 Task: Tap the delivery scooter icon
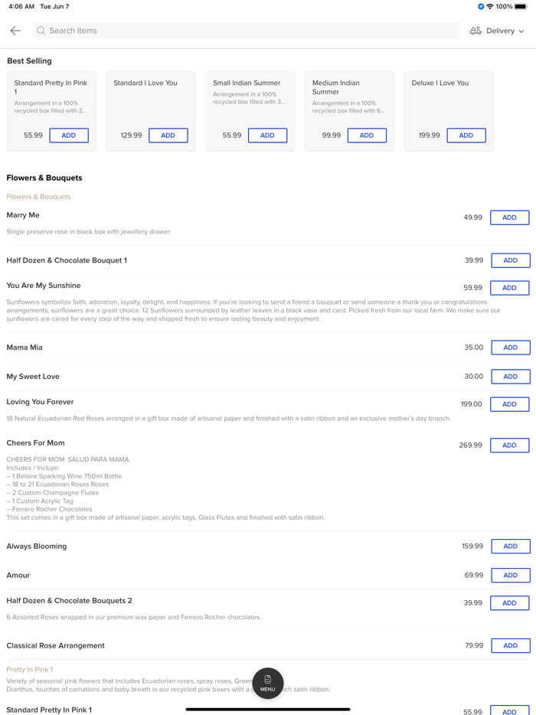476,31
